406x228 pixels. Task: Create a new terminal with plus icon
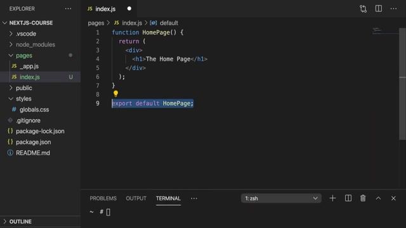pos(332,198)
